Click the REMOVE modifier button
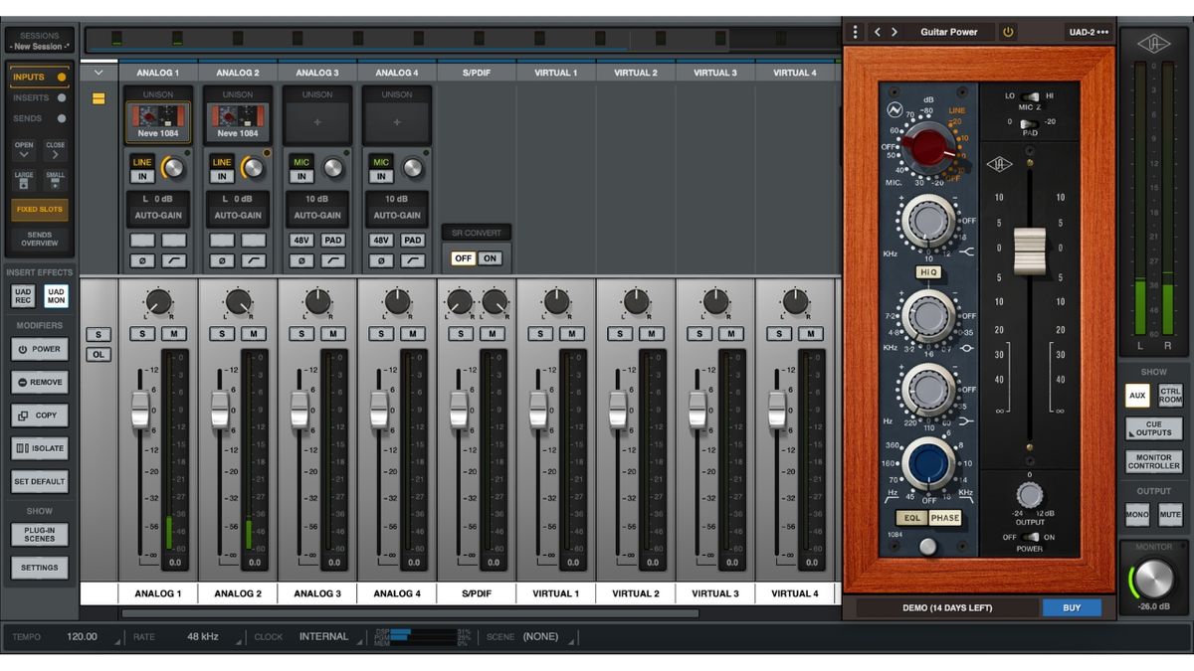The height and width of the screenshot is (671, 1194). tap(40, 382)
